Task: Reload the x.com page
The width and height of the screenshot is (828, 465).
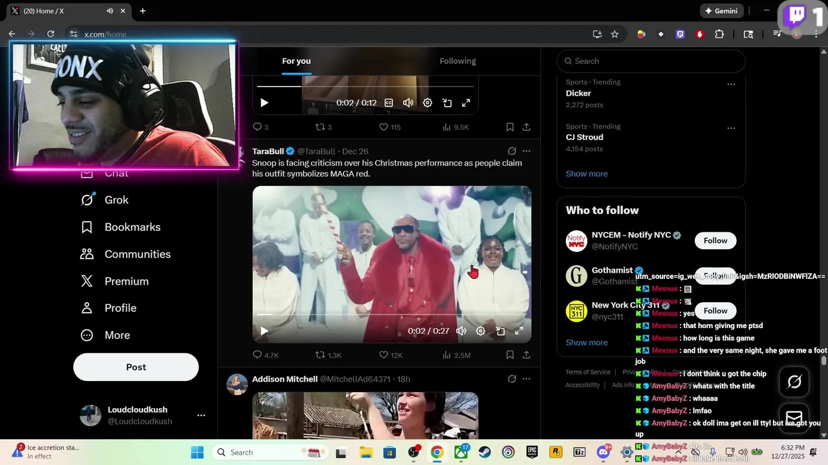Action: coord(50,34)
